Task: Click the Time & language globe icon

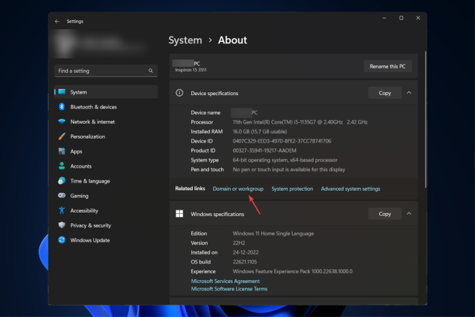Action: [62, 181]
